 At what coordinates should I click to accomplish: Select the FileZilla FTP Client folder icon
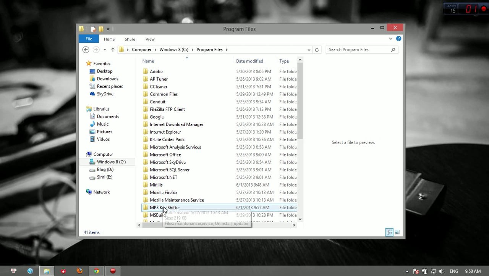145,109
